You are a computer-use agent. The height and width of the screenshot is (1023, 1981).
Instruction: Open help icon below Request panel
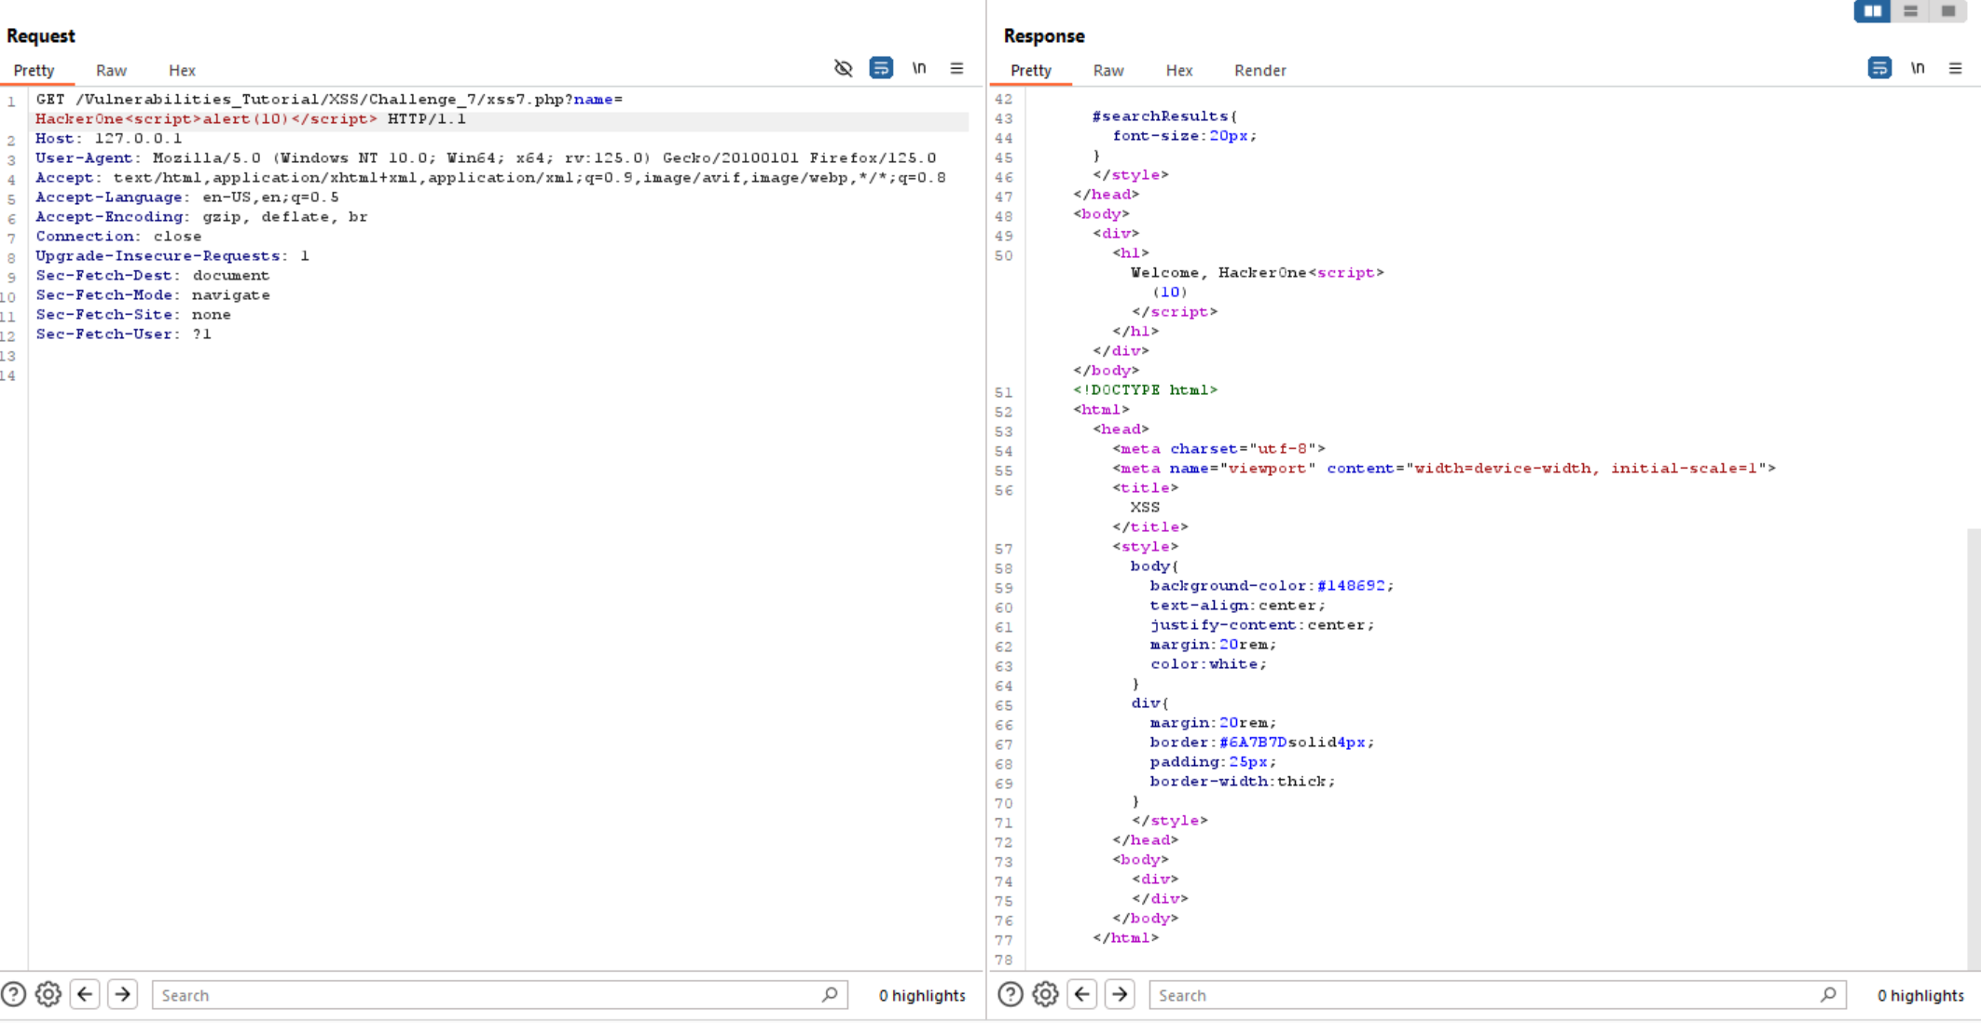click(x=13, y=995)
